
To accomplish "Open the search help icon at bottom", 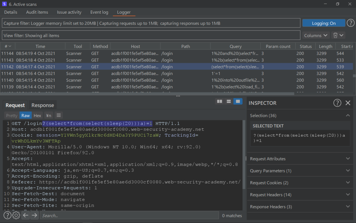I will click(x=7, y=215).
